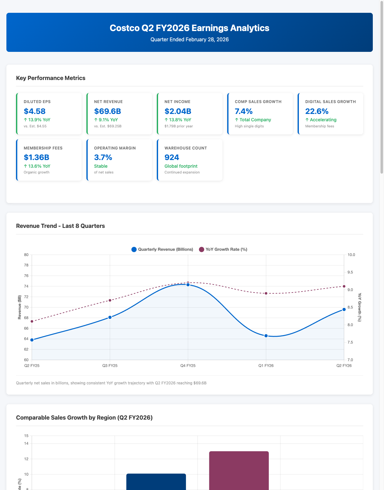
Task: Click 'Global footprint' label
Action: pyautogui.click(x=181, y=166)
